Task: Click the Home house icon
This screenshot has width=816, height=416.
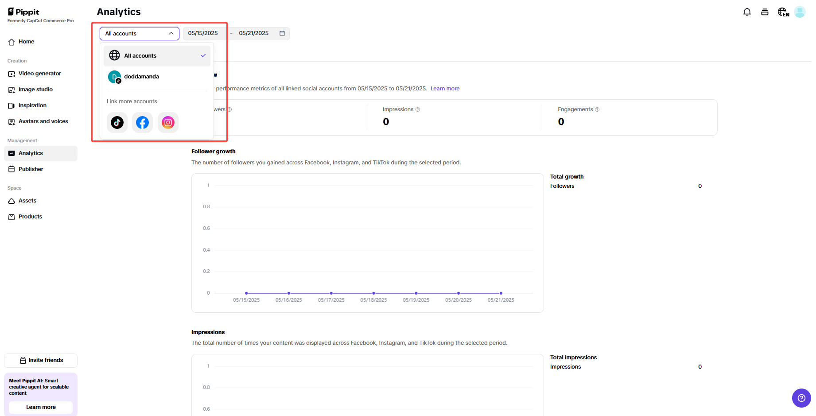Action: pos(12,42)
